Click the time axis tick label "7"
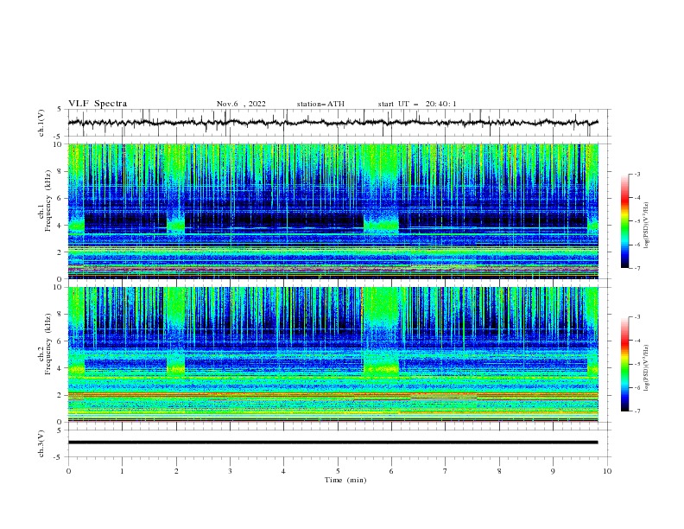The height and width of the screenshot is (529, 684). pyautogui.click(x=446, y=471)
